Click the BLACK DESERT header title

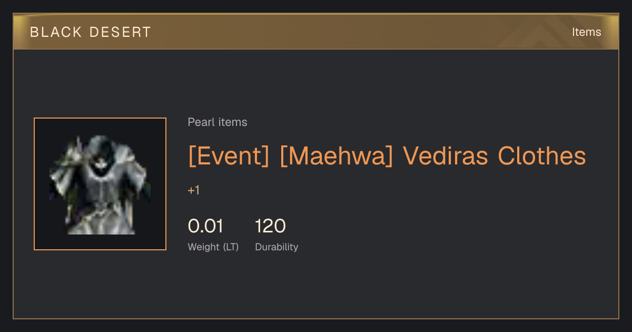[x=91, y=32]
